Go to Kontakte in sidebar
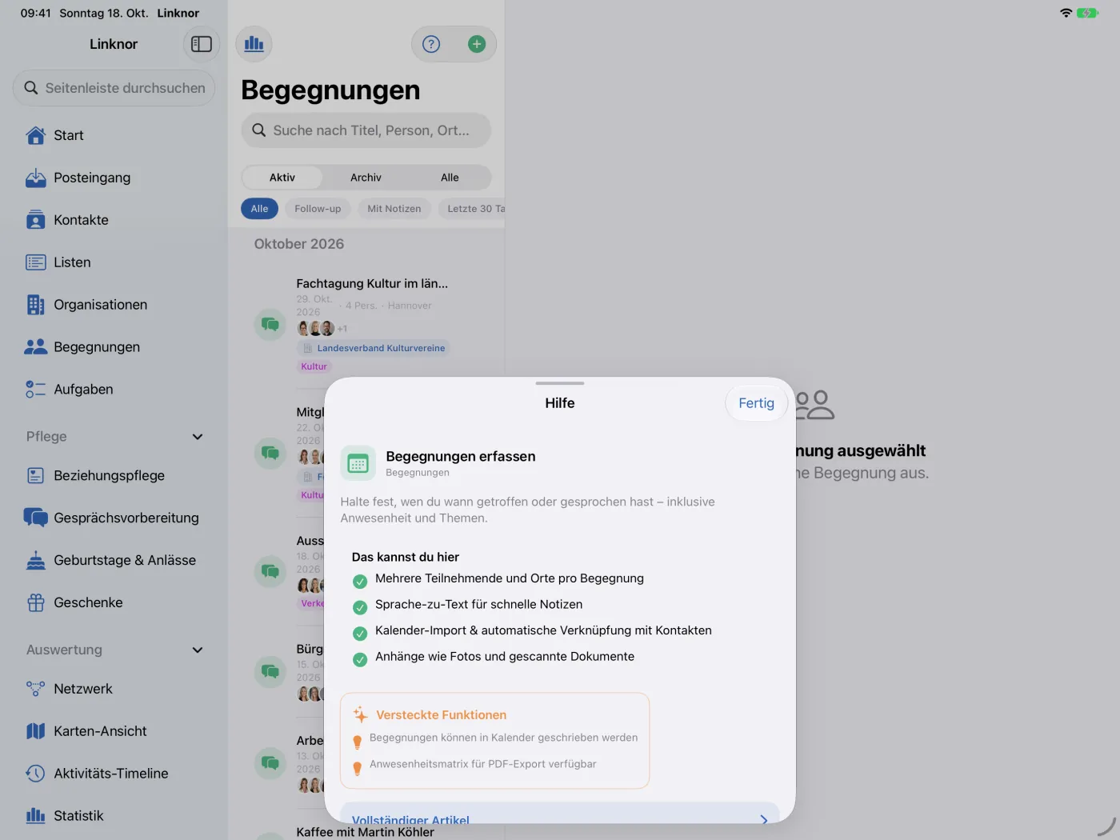The width and height of the screenshot is (1120, 840). click(114, 220)
